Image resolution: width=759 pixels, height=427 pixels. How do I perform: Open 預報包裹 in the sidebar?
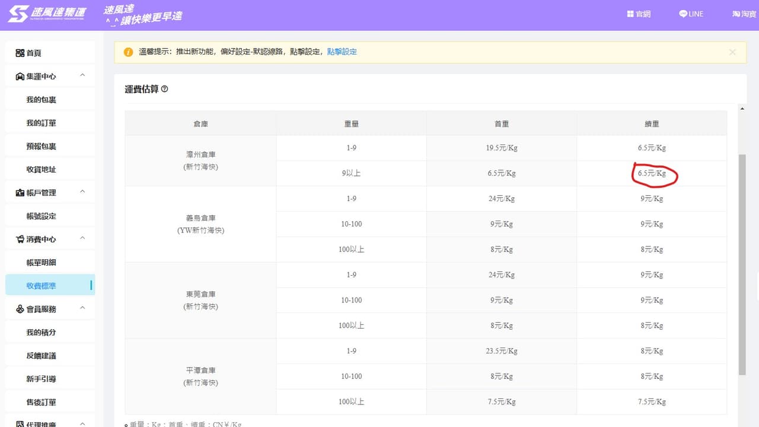coord(50,146)
